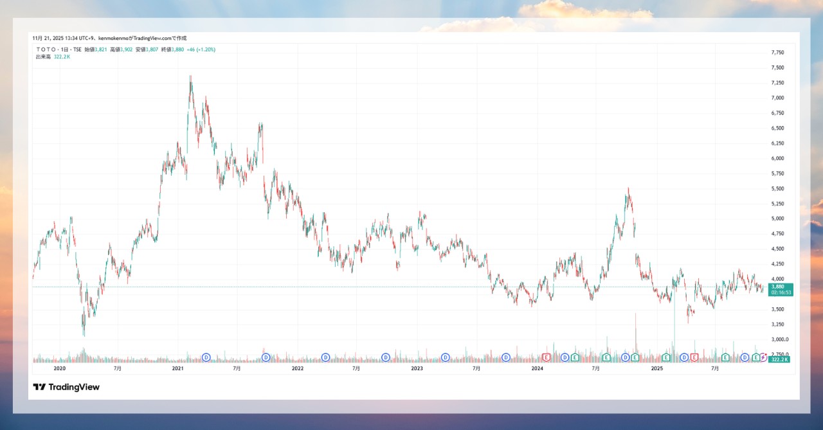Click the purple lightning icon on the timeline
The image size is (823, 430).
[763, 357]
